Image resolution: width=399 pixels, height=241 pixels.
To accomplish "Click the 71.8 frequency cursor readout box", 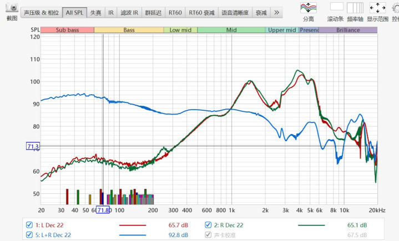I will (x=103, y=210).
